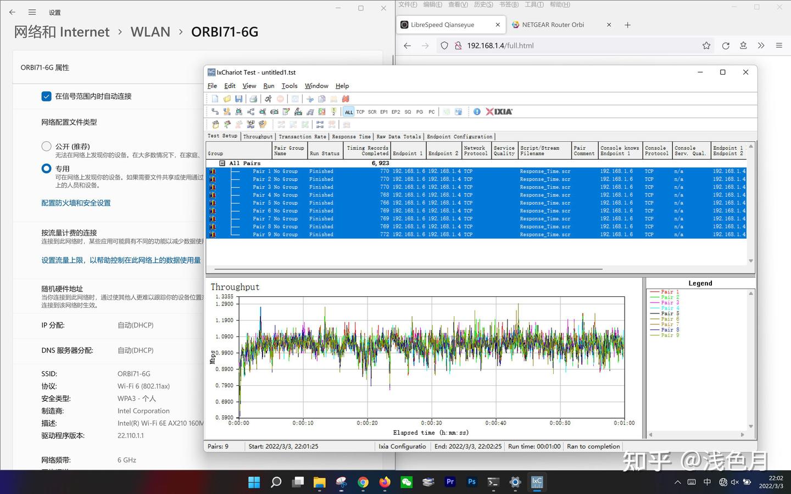Open 配置防火墙和安全设置 link
Screen dimensions: 791x494
pos(76,203)
